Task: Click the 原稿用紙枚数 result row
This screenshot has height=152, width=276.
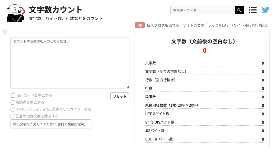Action: 204,105
